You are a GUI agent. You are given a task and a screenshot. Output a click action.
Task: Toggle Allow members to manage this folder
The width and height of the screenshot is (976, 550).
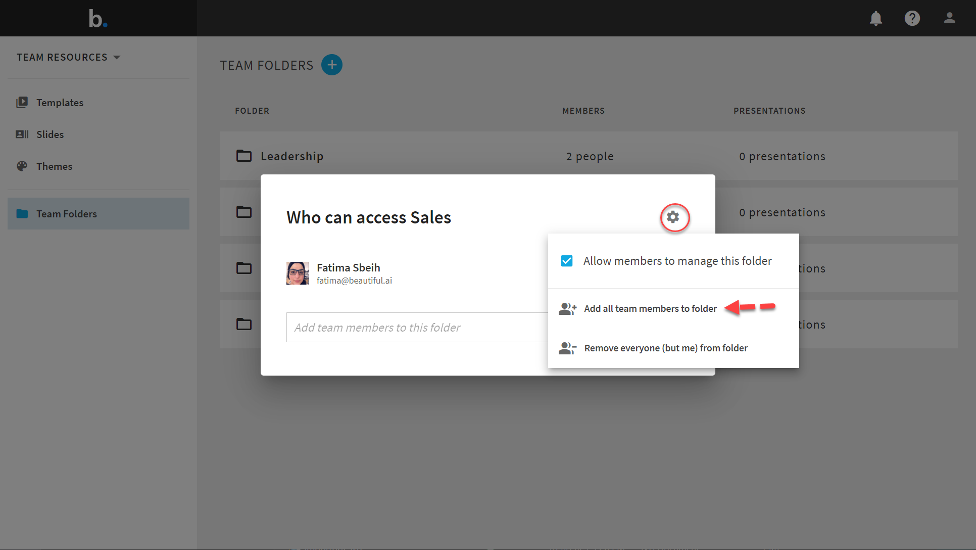pyautogui.click(x=567, y=261)
